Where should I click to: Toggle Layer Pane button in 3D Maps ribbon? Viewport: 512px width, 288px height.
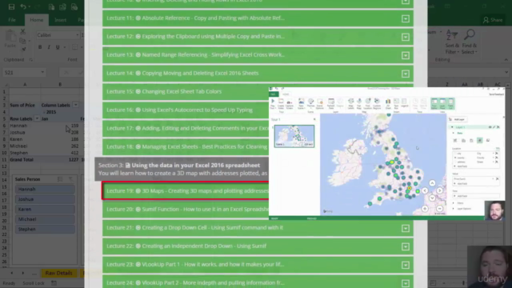[442, 103]
